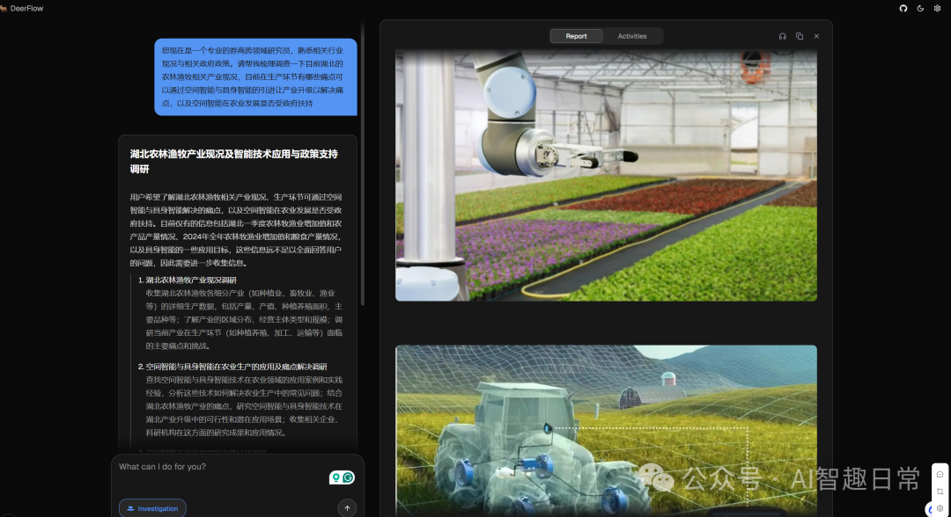Click the blue user prompt message bubble

click(x=255, y=77)
